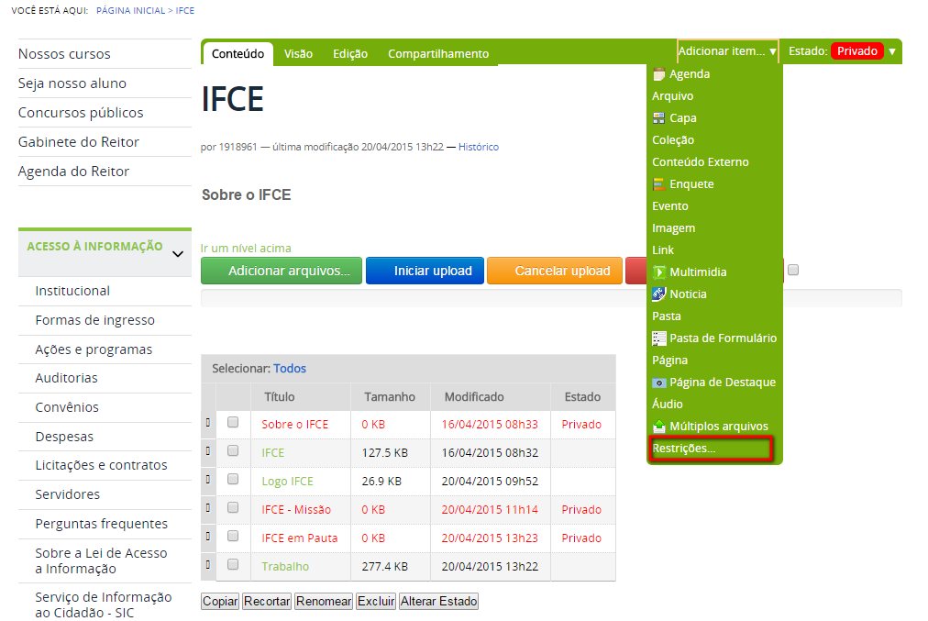This screenshot has height=621, width=928.
Task: Click the Múltiplos arquivos upload icon
Action: pos(658,427)
